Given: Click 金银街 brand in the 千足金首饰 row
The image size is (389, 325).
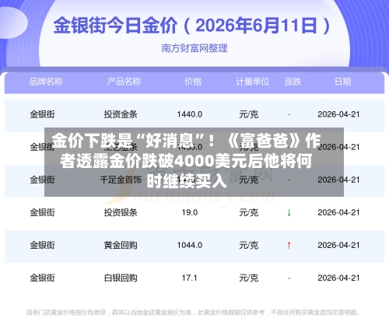Looking at the screenshot, I should pyautogui.click(x=42, y=180).
